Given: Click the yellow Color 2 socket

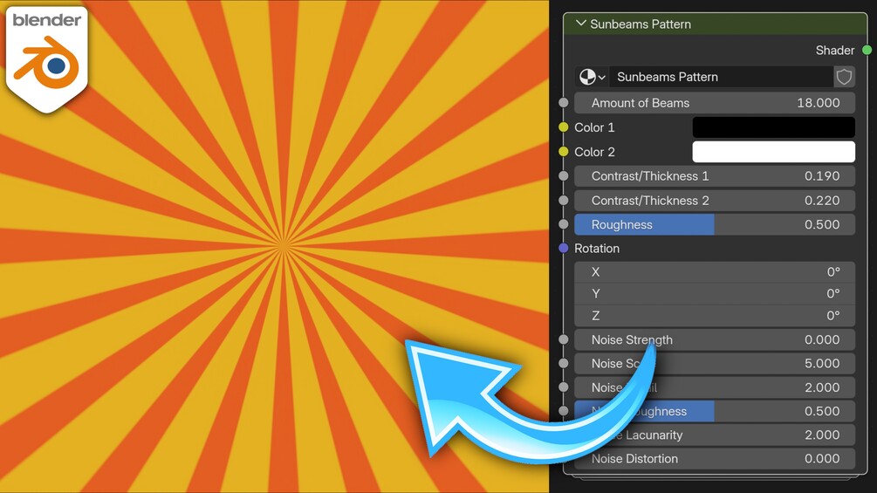Looking at the screenshot, I should [564, 152].
